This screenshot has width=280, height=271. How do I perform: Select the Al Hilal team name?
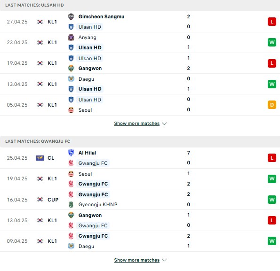click(87, 153)
